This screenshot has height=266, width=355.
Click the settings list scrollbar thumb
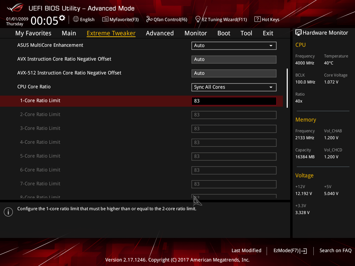click(x=287, y=88)
